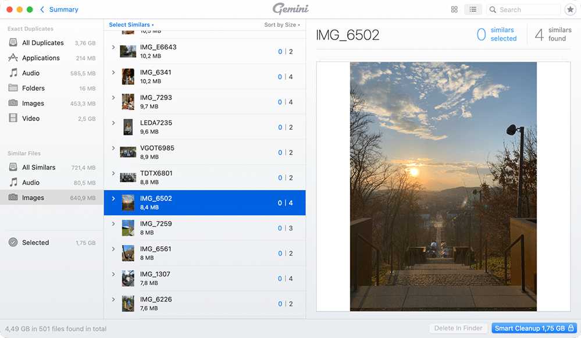Click the star favorites icon
Image resolution: width=581 pixels, height=338 pixels.
pyautogui.click(x=571, y=10)
